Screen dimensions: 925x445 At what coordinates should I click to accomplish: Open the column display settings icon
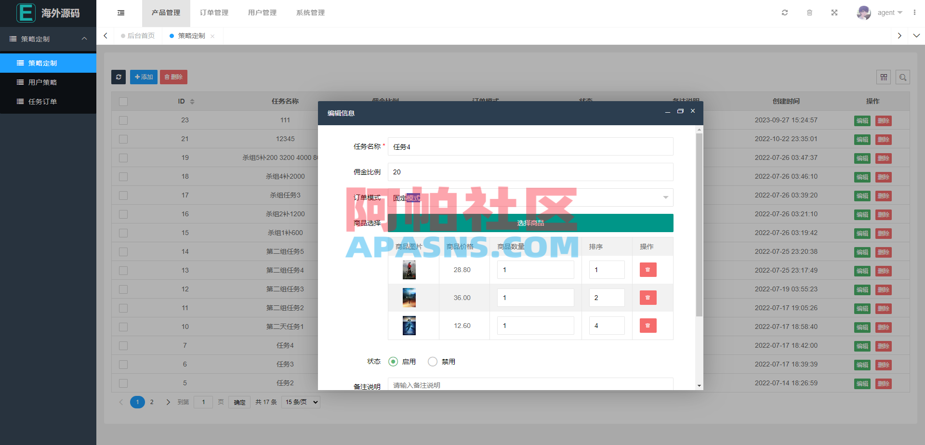[884, 77]
